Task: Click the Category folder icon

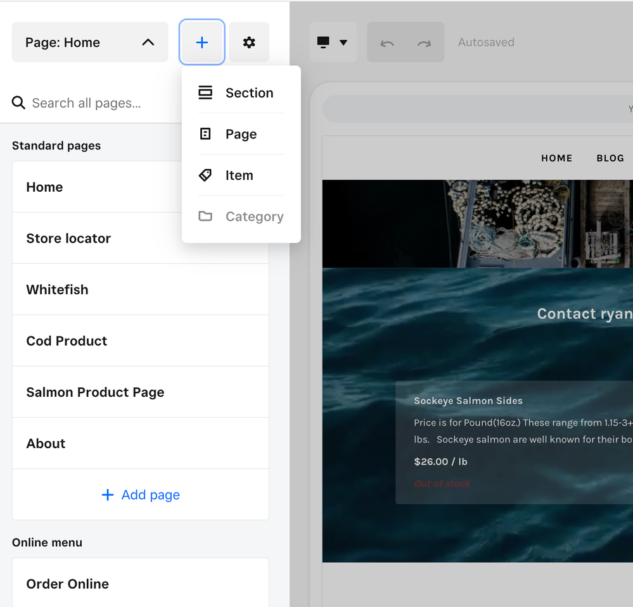Action: point(205,216)
